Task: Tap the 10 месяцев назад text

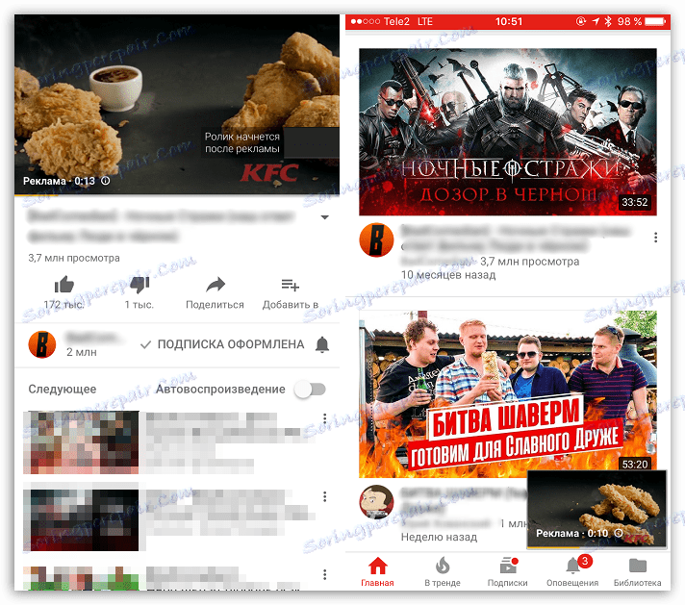Action: [448, 275]
